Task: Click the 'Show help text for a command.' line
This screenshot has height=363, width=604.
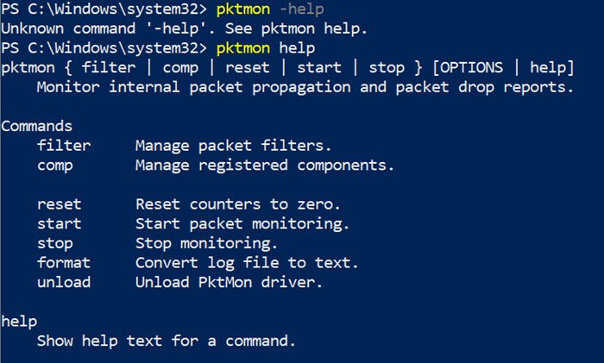Action: click(x=167, y=341)
